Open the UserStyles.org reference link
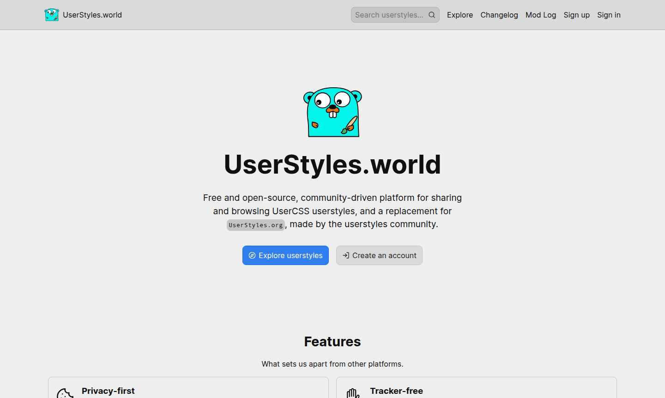Screen dimensions: 665x398 [256, 225]
